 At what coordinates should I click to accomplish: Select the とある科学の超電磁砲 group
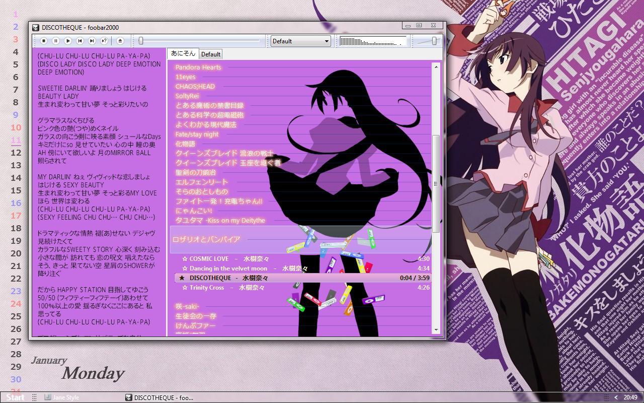209,115
